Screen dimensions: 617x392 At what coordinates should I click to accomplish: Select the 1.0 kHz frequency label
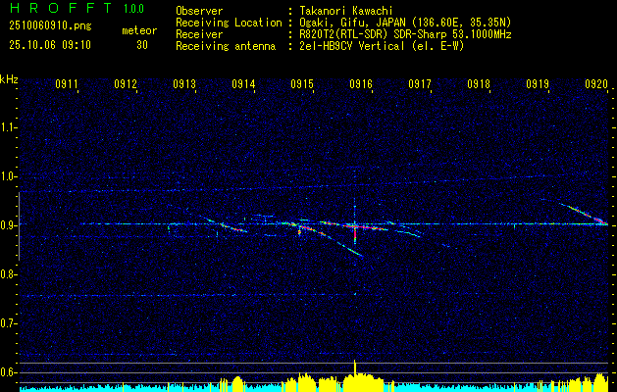[x=9, y=176]
